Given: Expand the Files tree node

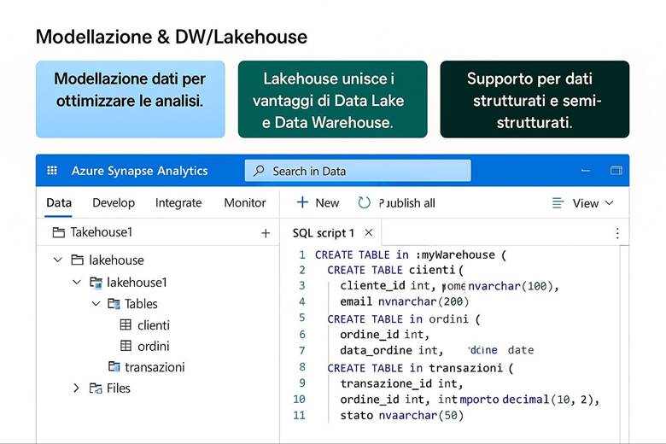Looking at the screenshot, I should tap(76, 388).
